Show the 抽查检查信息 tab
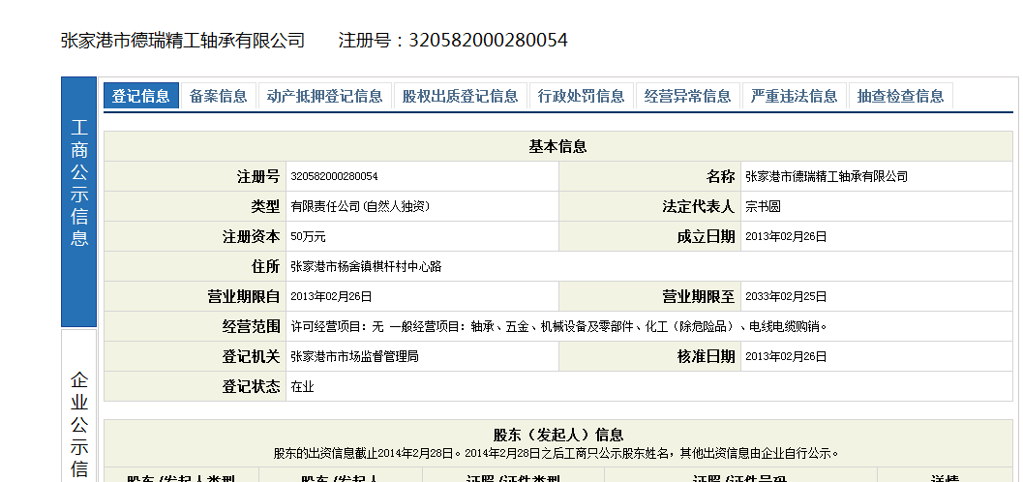The width and height of the screenshot is (1023, 482). [x=900, y=96]
